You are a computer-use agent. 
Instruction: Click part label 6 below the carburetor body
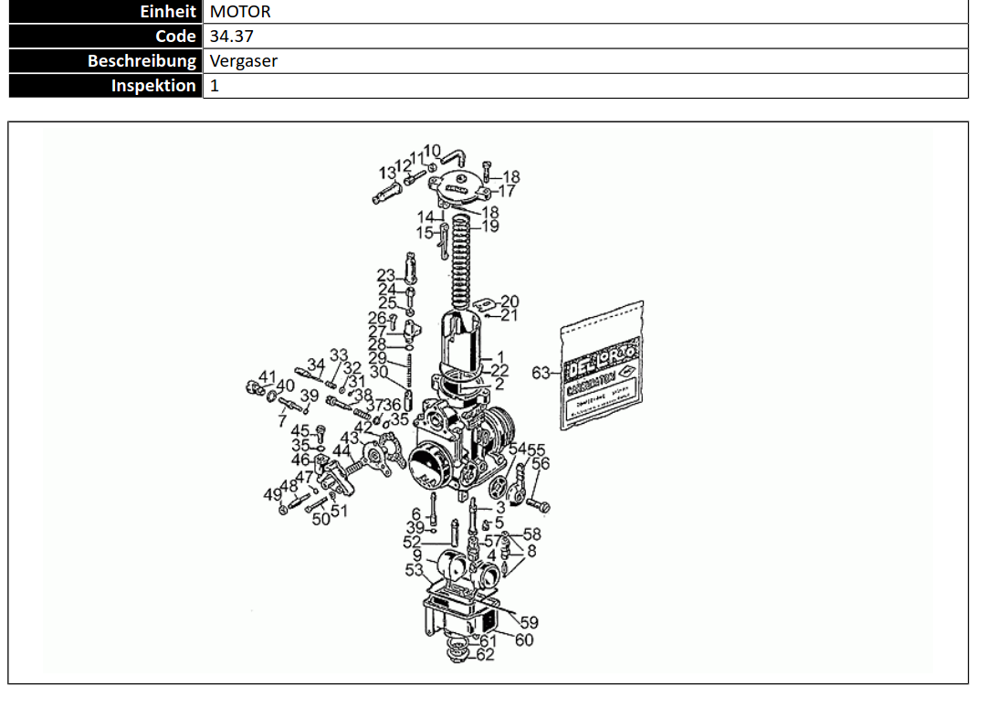(416, 513)
